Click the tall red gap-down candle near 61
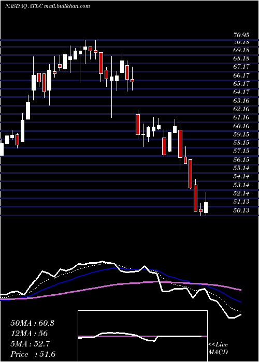This screenshot has height=362, width=259. [x=138, y=125]
